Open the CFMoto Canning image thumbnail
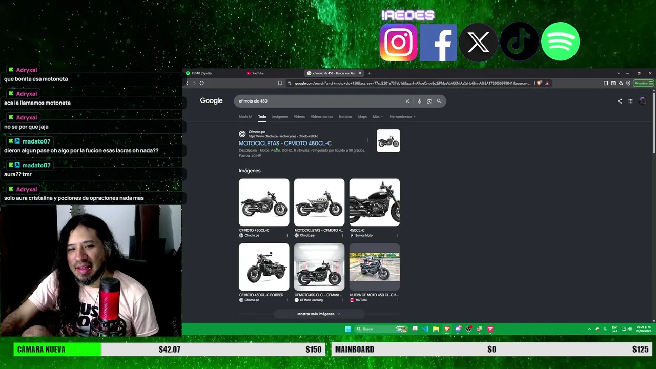The height and width of the screenshot is (369, 656). 319,267
